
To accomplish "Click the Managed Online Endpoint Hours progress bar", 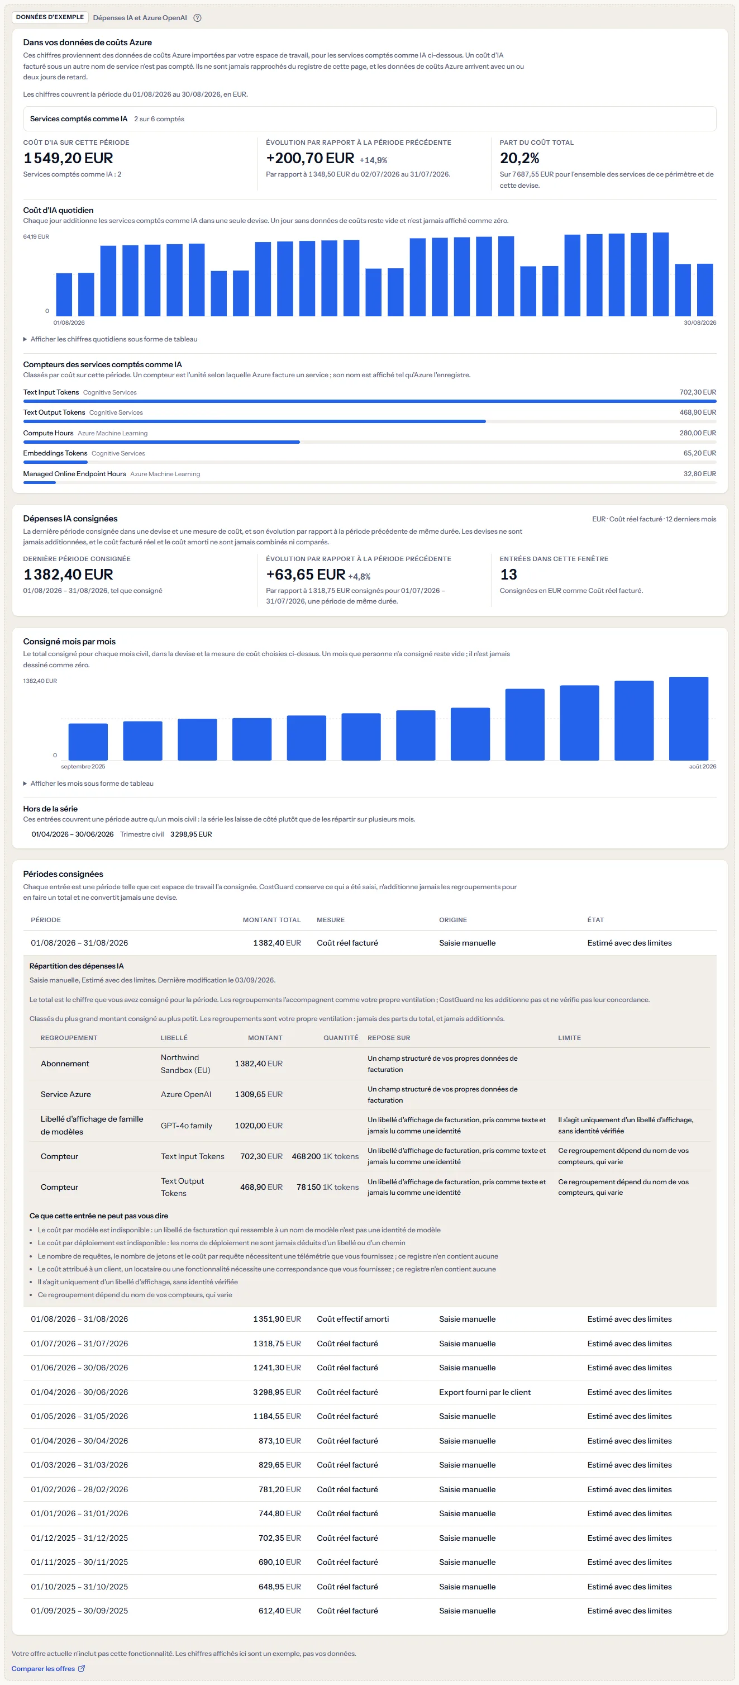I will click(370, 482).
